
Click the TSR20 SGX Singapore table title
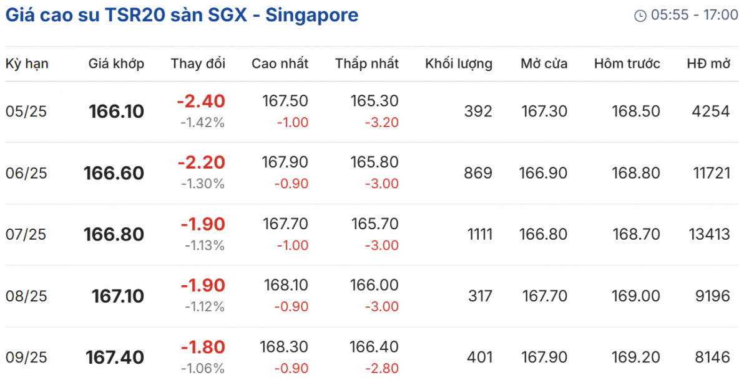(x=182, y=15)
